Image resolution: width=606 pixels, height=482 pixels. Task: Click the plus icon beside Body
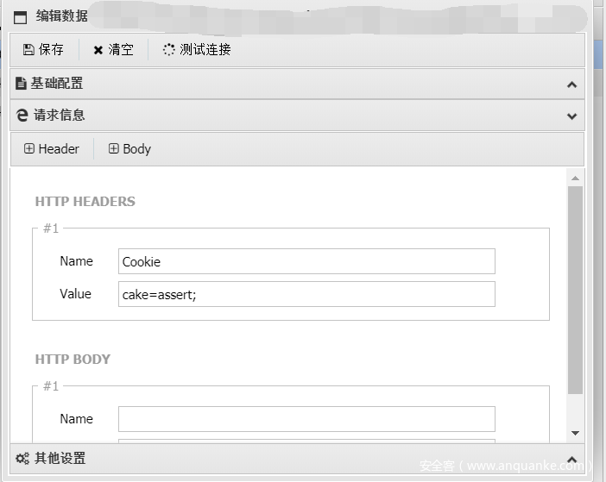pos(113,148)
